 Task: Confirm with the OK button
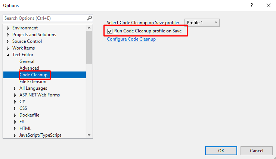[x=221, y=151]
